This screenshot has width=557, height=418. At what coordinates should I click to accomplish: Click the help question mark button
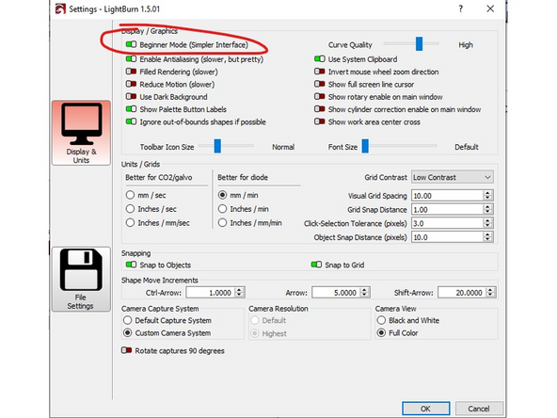click(x=461, y=8)
